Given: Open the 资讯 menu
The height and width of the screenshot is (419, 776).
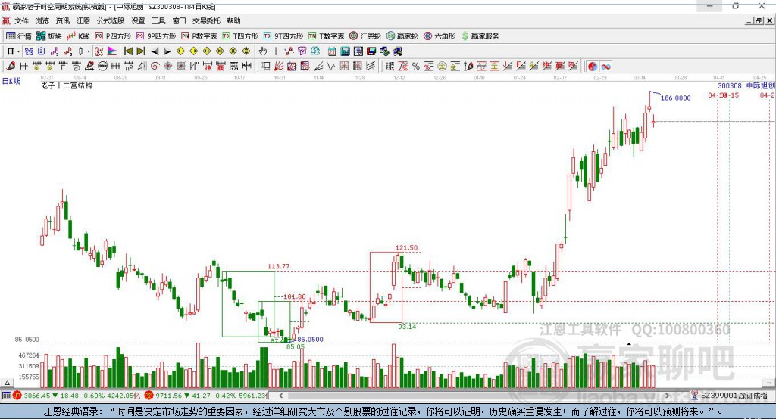Looking at the screenshot, I should tap(63, 20).
